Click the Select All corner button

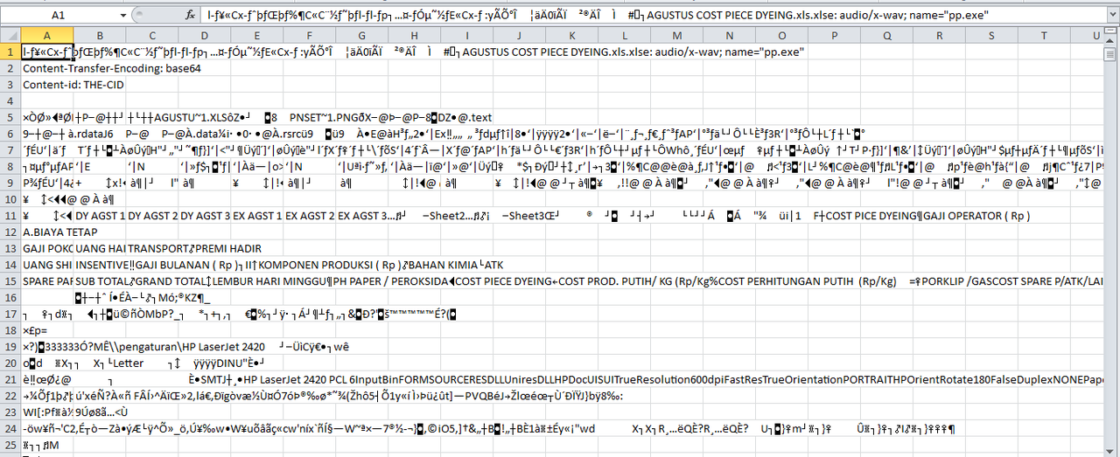tap(10, 35)
